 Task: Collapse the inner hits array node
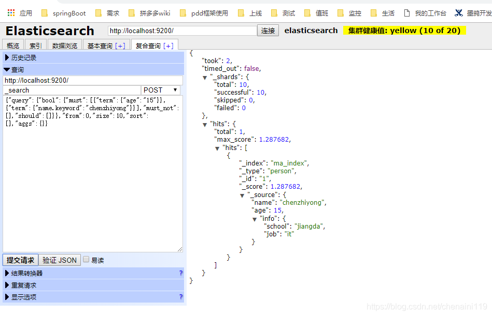pyautogui.click(x=217, y=148)
